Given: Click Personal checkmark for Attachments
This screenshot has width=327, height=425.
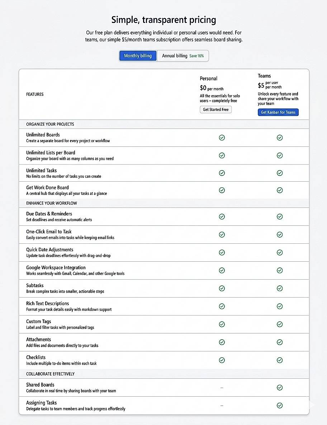Looking at the screenshot, I should [x=222, y=342].
